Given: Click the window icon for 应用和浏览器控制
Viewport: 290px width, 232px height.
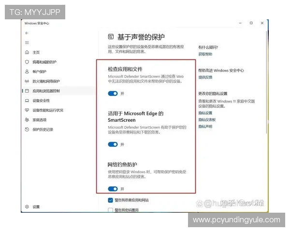Looking at the screenshot, I should pyautogui.click(x=27, y=91).
